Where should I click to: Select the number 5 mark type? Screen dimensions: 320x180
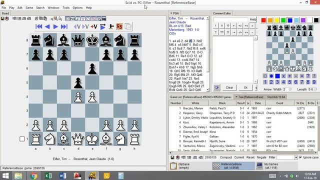click(289, 82)
